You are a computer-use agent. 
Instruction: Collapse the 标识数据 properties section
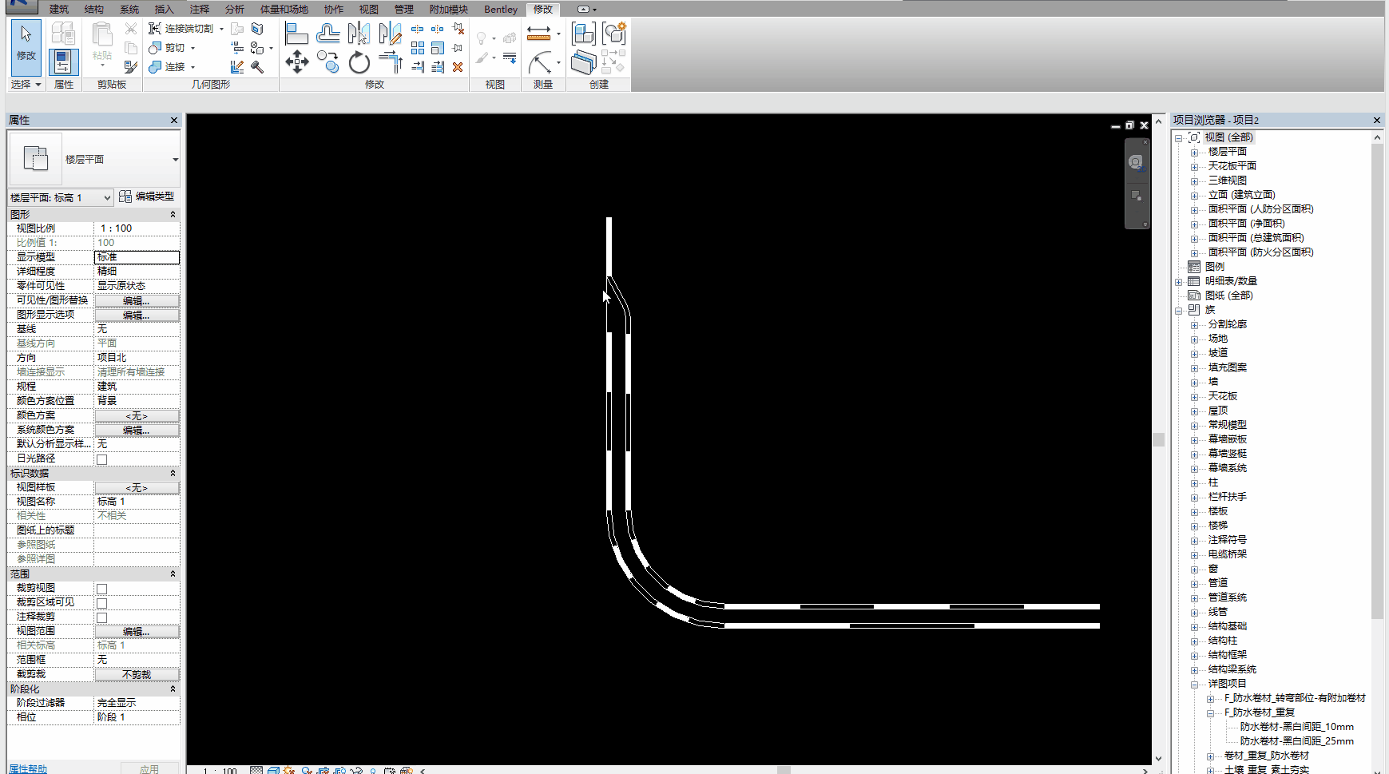tap(173, 473)
